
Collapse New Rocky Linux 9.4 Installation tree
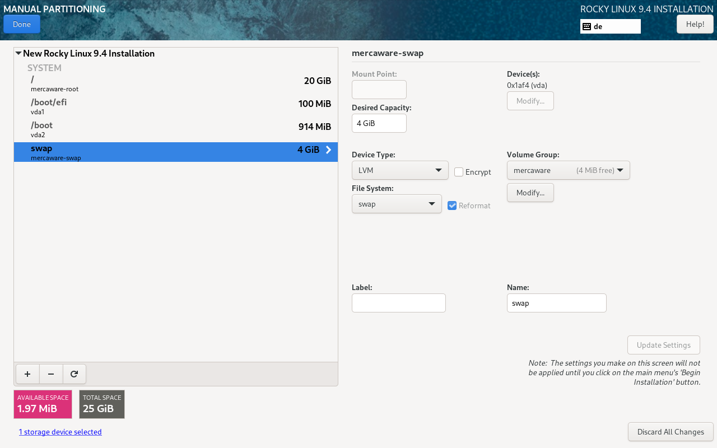pos(18,54)
